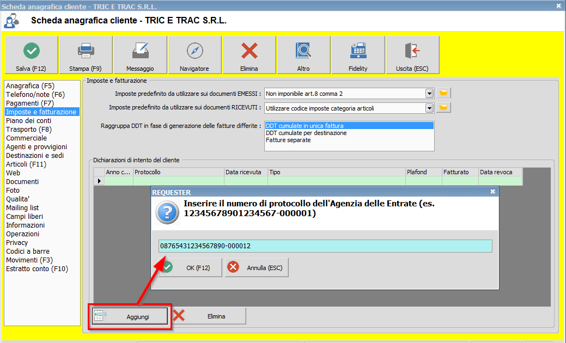Click the Salva green checkmark icon
The height and width of the screenshot is (343, 566).
32,51
